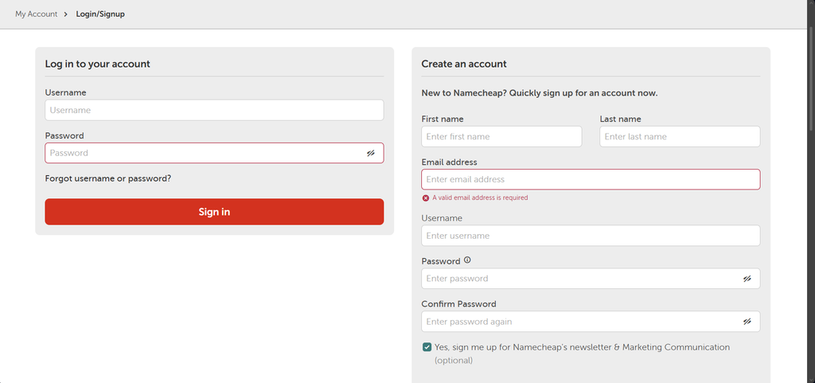
Task: Click Forgot username or password link
Action: (108, 178)
